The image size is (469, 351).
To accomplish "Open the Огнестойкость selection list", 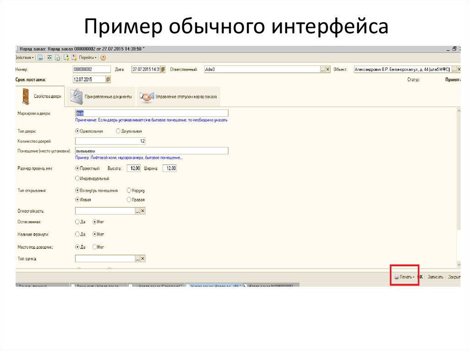I will pos(137,211).
